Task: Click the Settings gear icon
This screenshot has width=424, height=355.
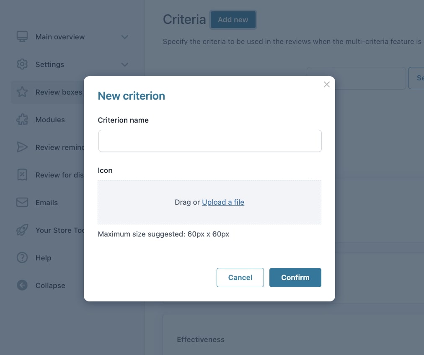Action: click(22, 64)
